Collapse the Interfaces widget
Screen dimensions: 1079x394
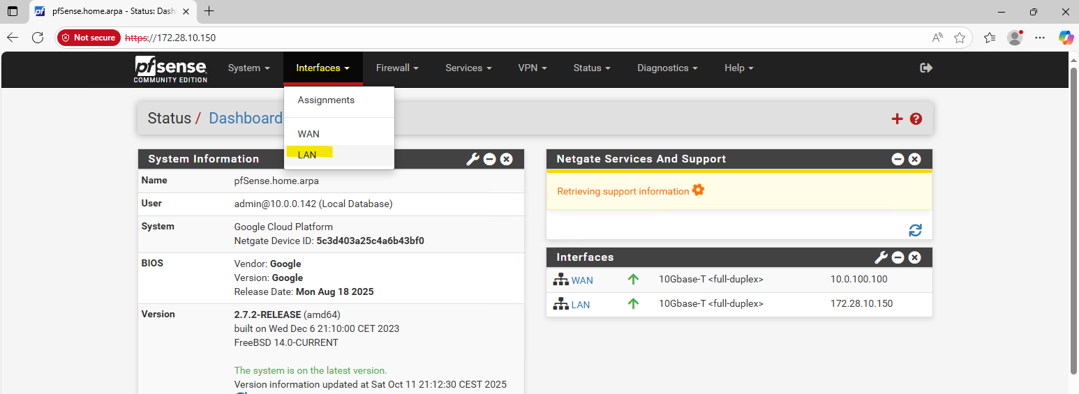click(898, 257)
